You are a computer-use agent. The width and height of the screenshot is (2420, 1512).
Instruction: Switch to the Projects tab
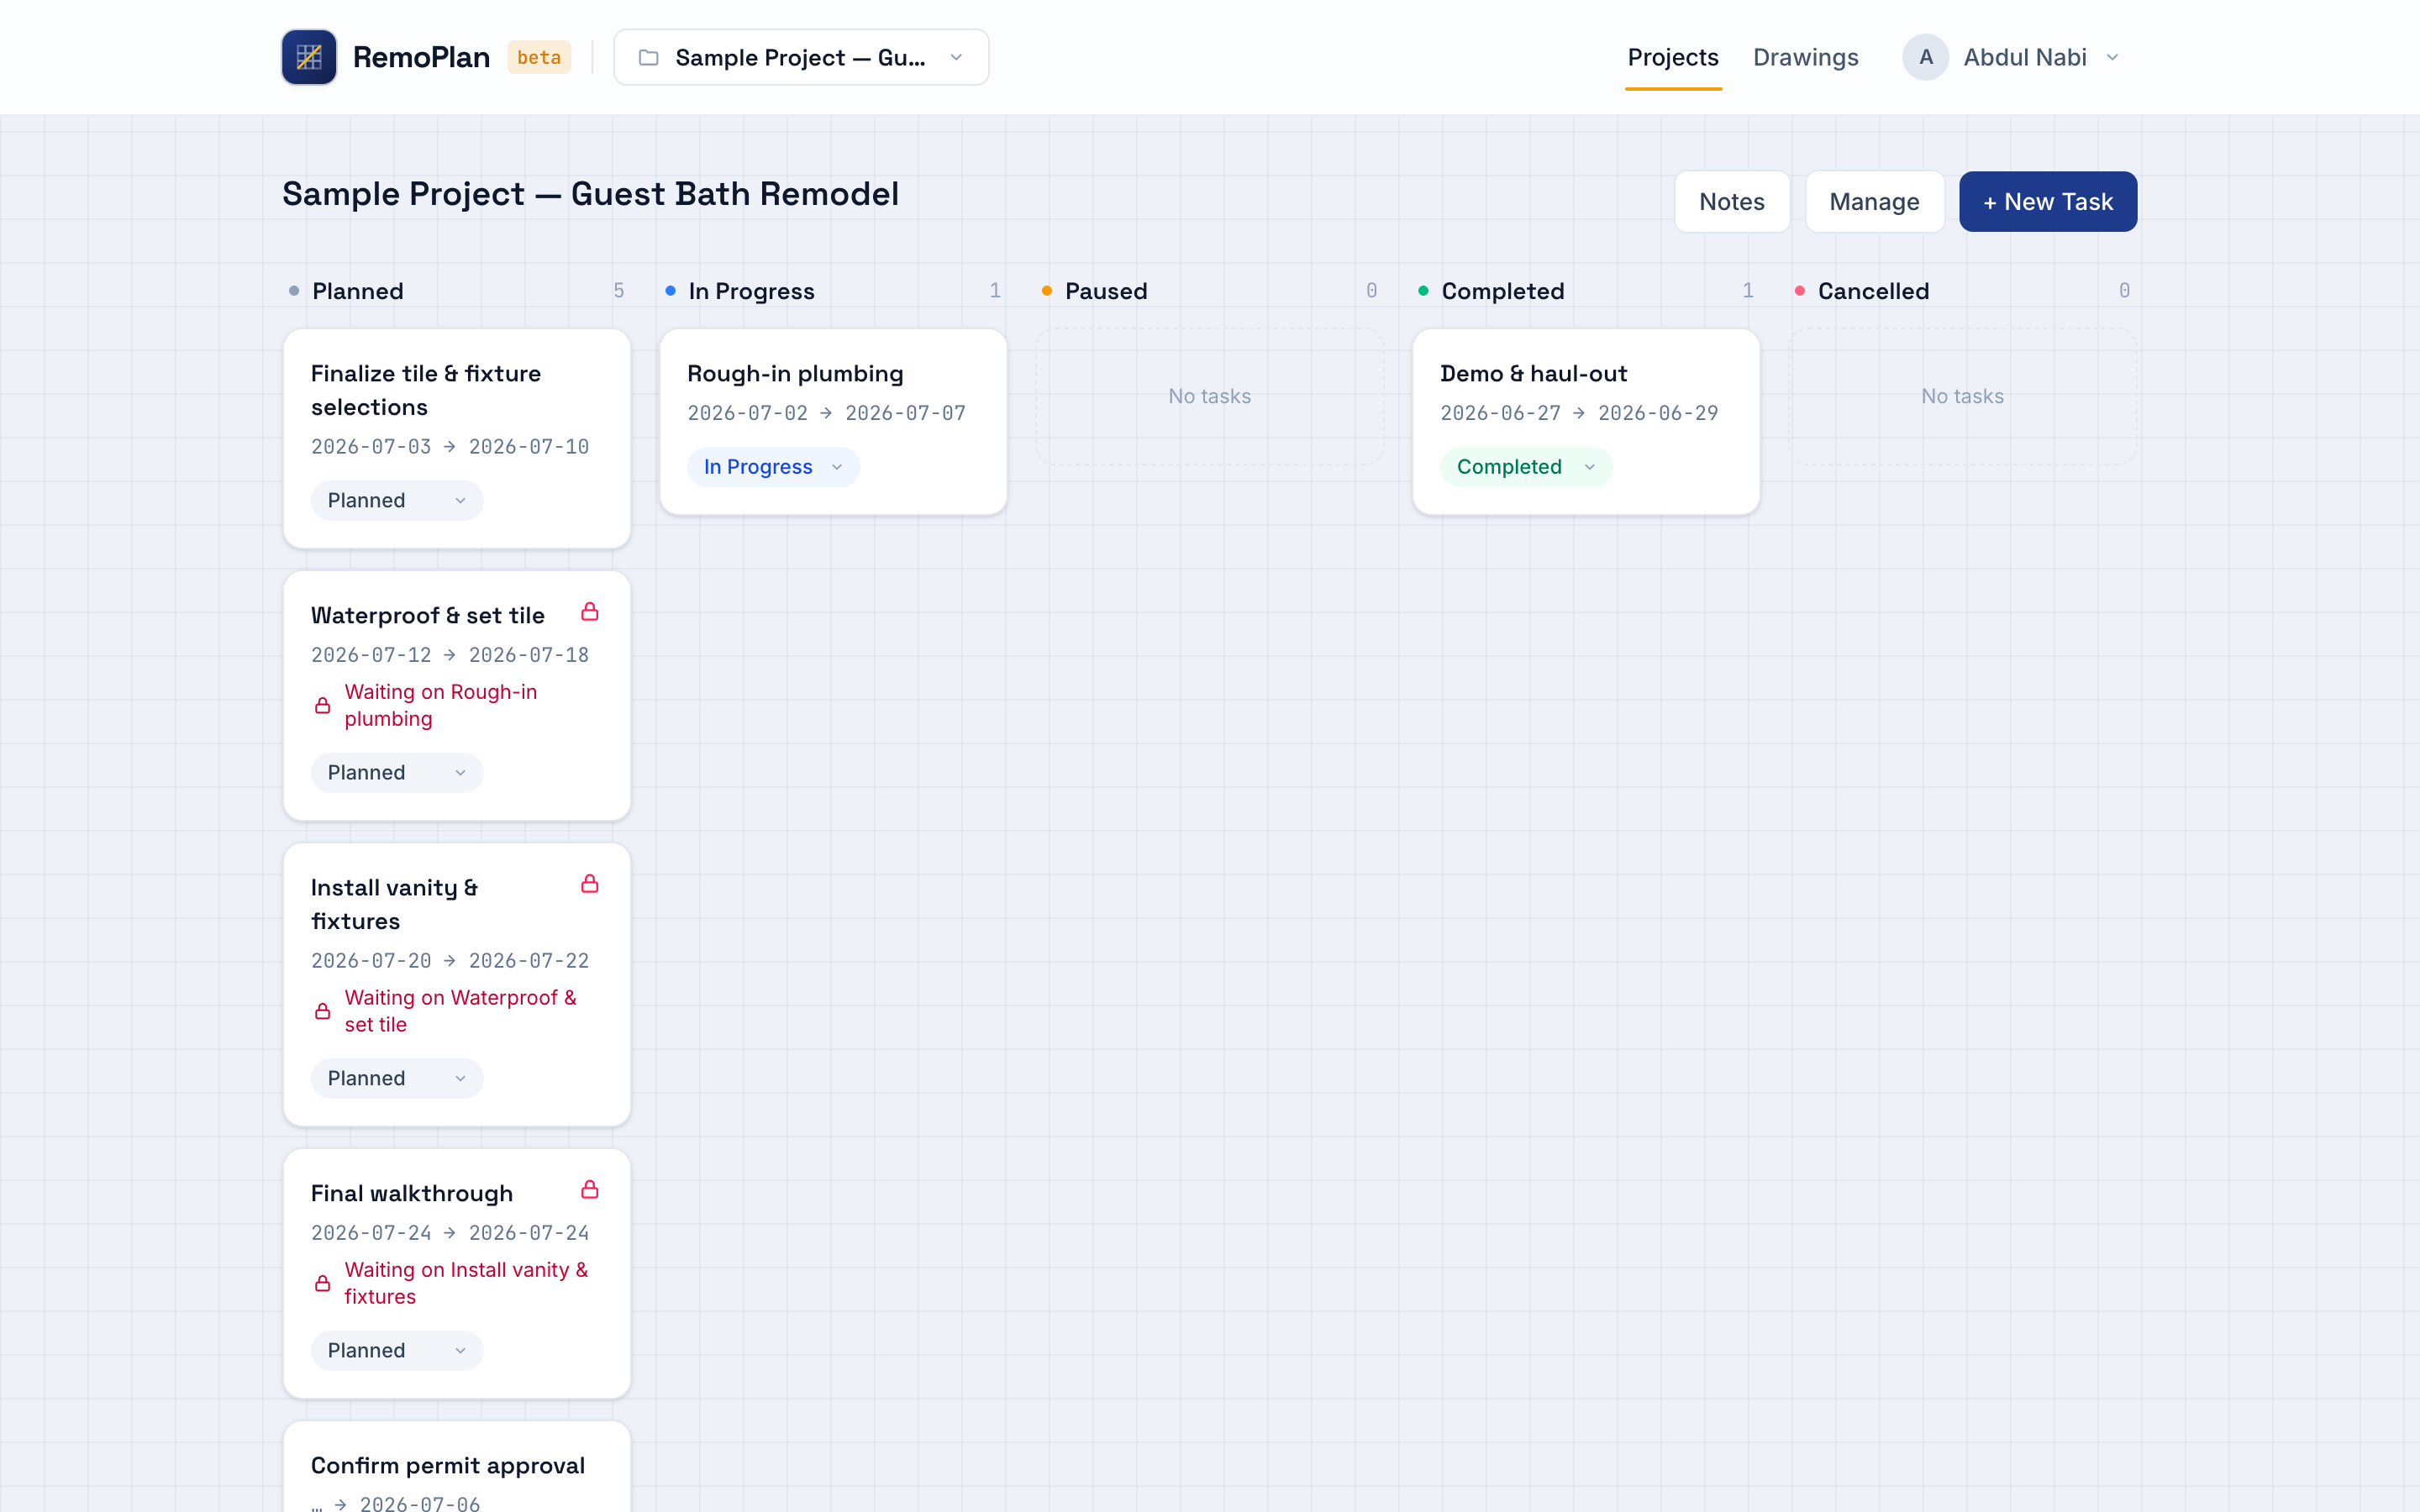coord(1673,58)
